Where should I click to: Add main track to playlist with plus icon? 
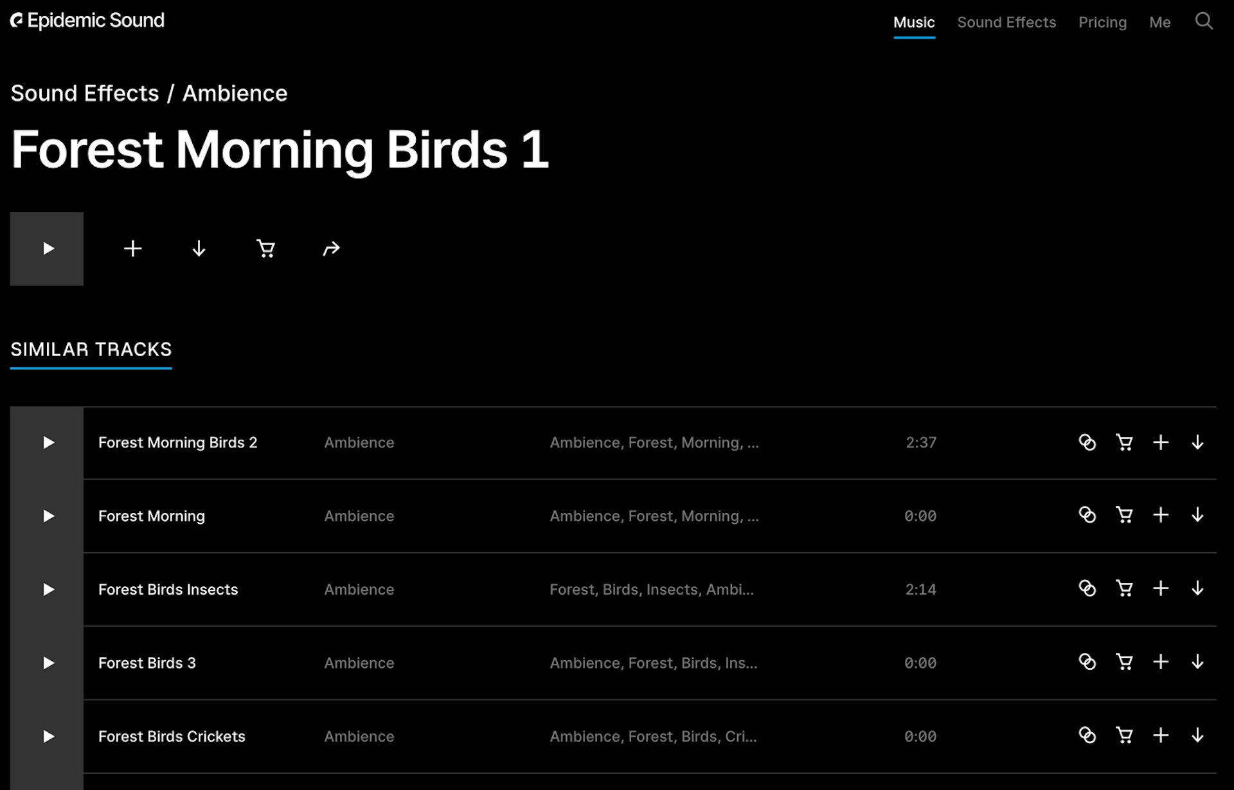coord(133,249)
